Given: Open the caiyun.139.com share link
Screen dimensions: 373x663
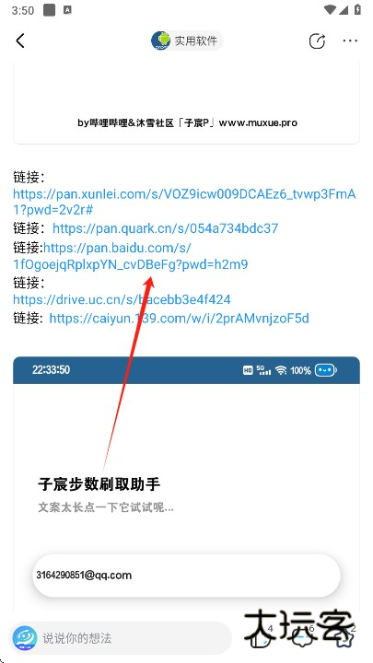Looking at the screenshot, I should pyautogui.click(x=180, y=318).
